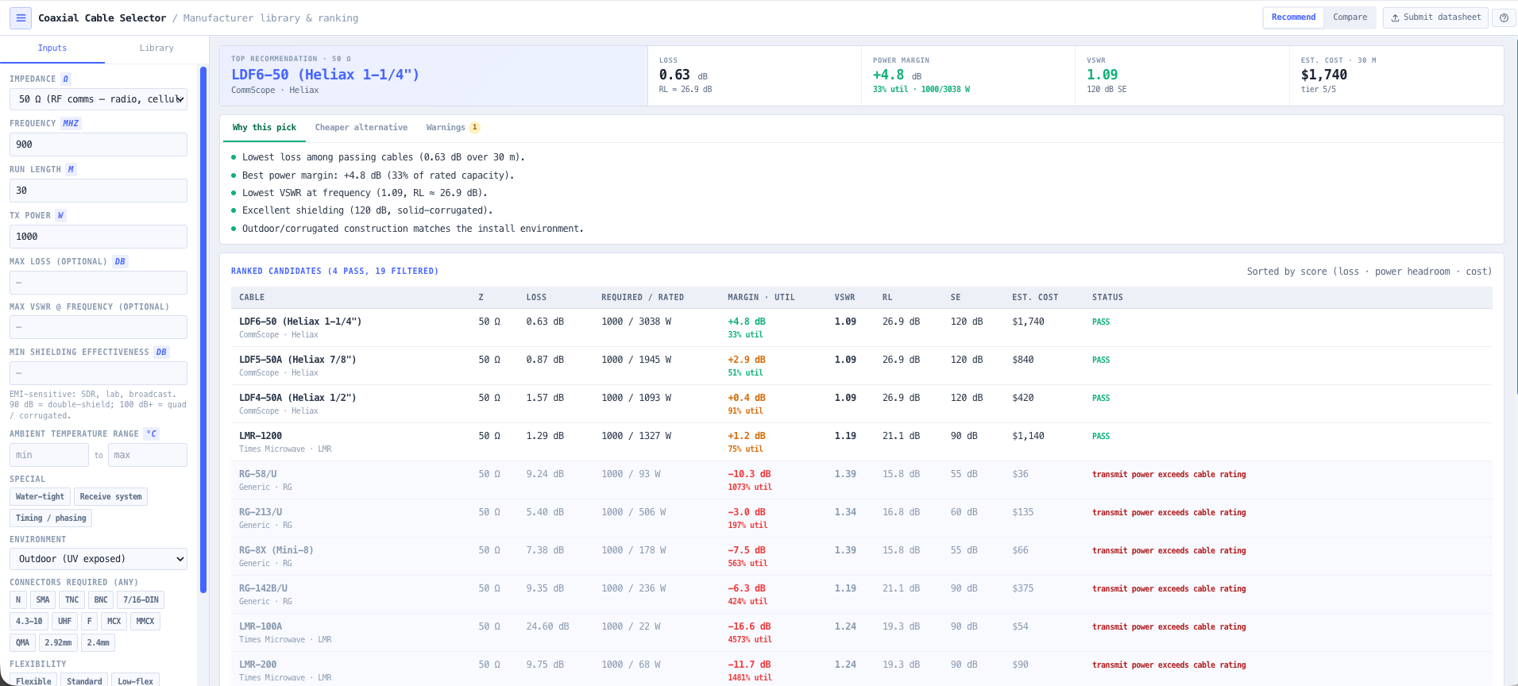
Task: Click the Submit datasheet button
Action: tap(1436, 17)
